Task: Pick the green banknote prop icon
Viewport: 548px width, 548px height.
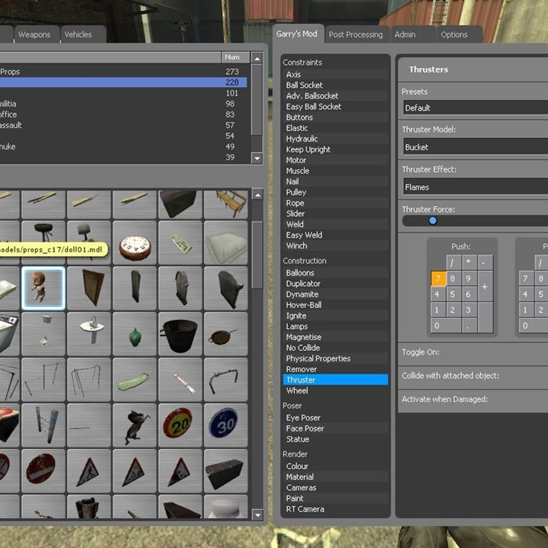Action: tap(180, 243)
